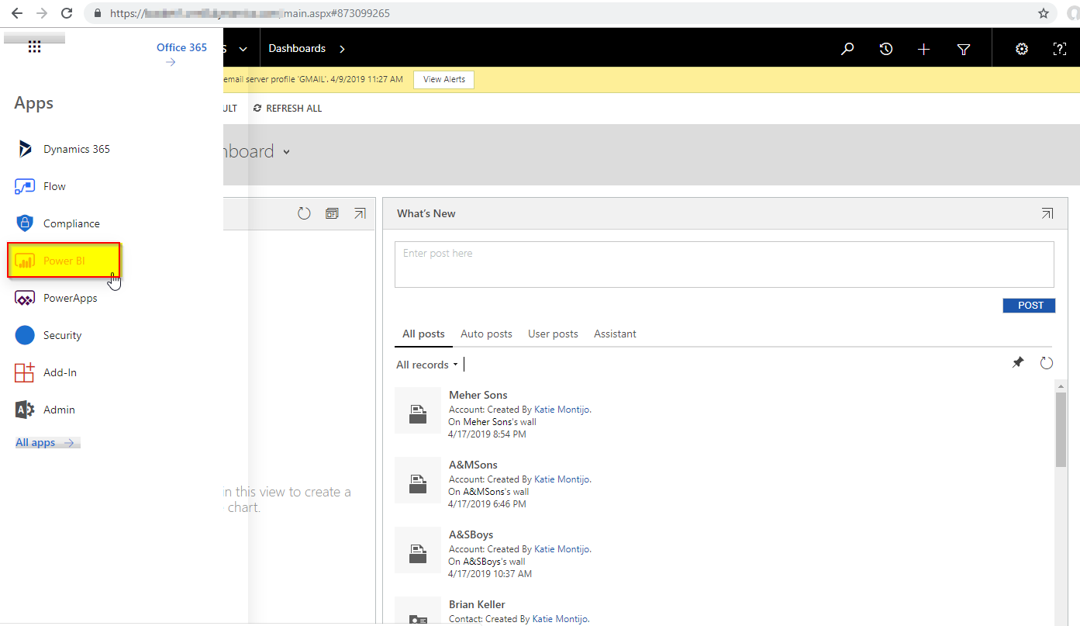
Task: Show All apps link
Action: pyautogui.click(x=47, y=442)
